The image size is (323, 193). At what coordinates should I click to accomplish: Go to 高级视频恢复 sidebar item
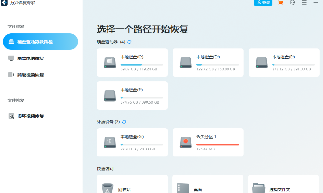click(30, 75)
